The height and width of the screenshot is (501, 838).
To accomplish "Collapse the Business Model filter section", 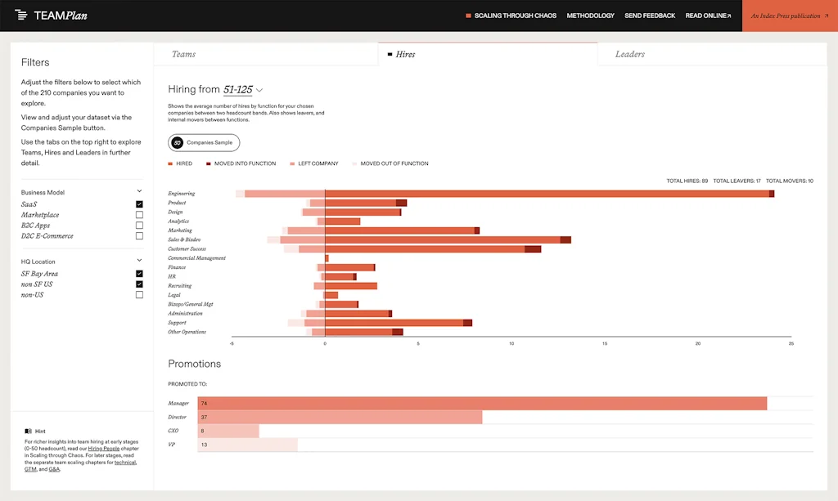I will pos(139,190).
